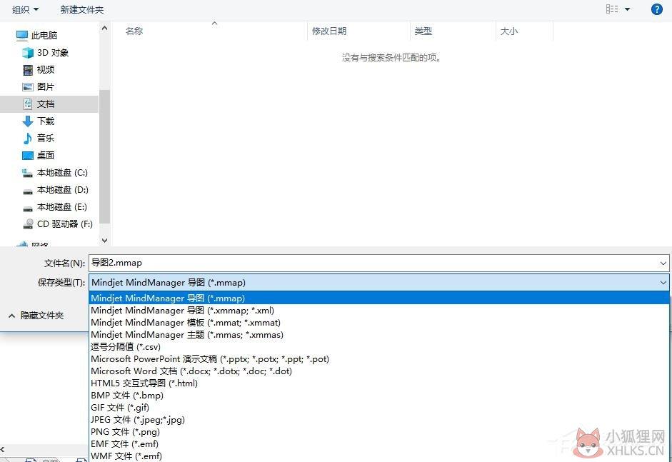Choose MindManager 主题 (*.mmas) option
This screenshot has width=672, height=462.
click(379, 335)
